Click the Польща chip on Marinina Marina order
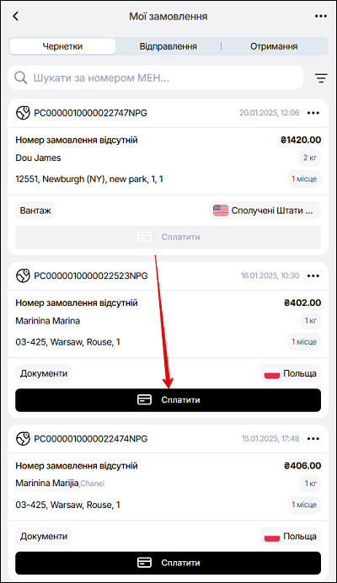 (290, 373)
